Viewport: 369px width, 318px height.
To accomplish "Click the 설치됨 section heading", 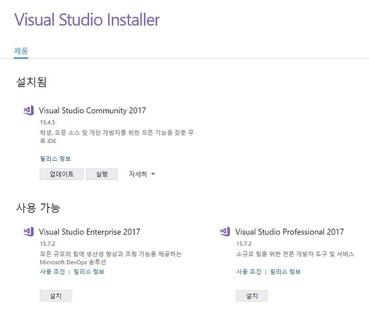I will click(x=31, y=82).
